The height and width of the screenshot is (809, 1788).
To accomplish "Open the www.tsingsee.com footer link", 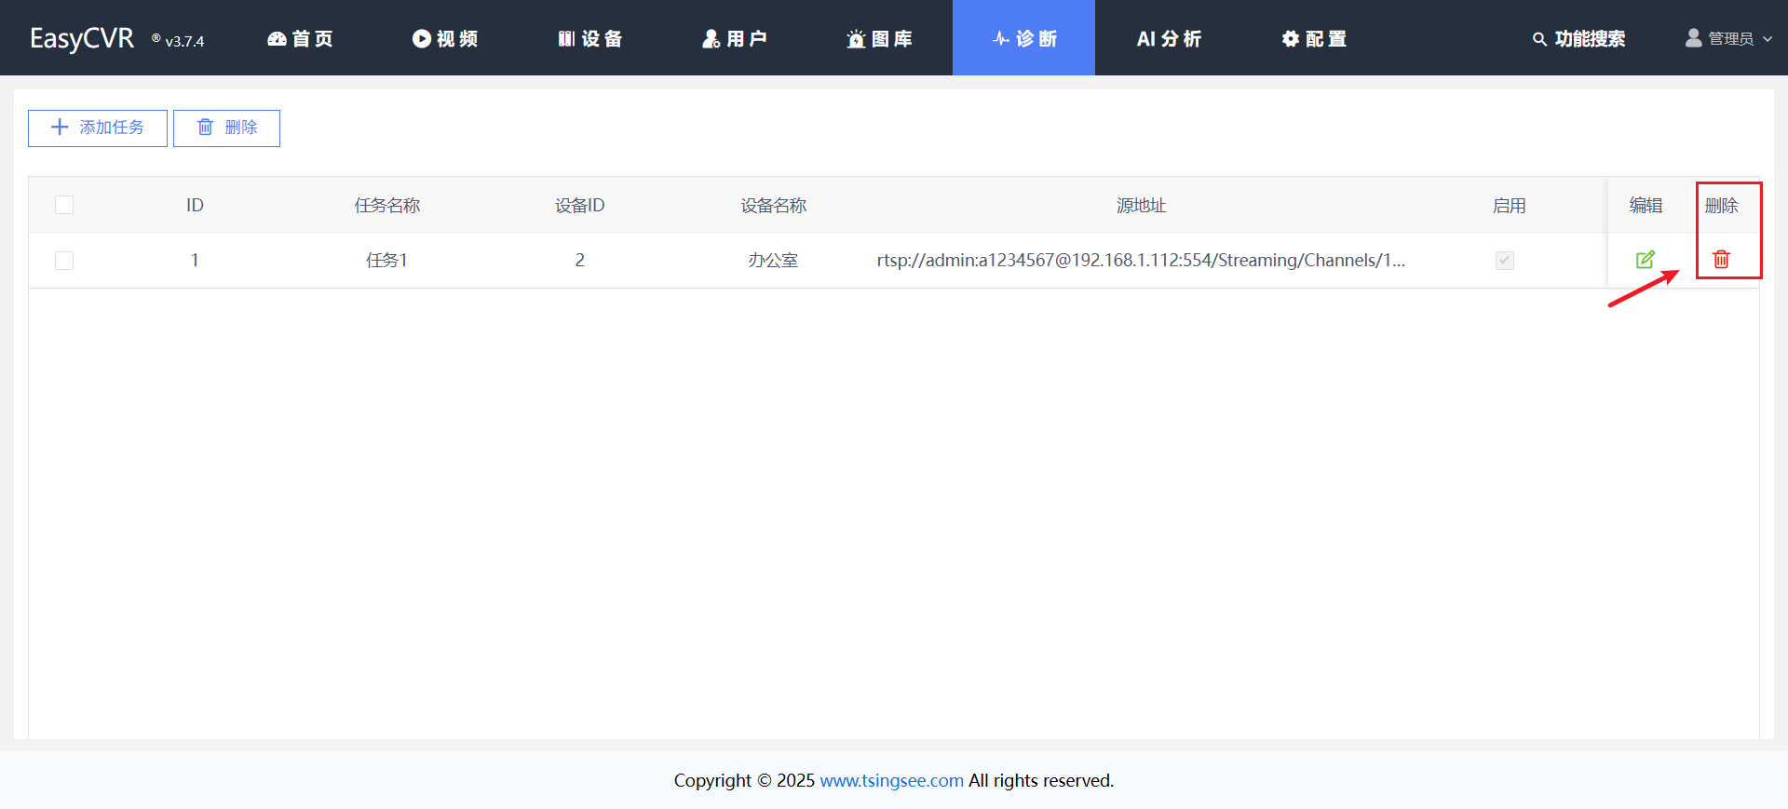I will pyautogui.click(x=891, y=780).
